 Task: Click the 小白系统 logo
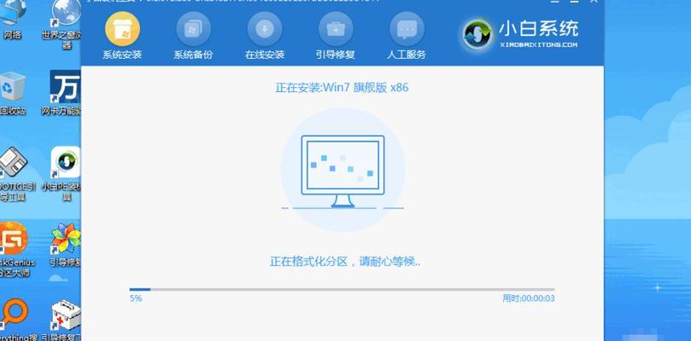coord(520,34)
